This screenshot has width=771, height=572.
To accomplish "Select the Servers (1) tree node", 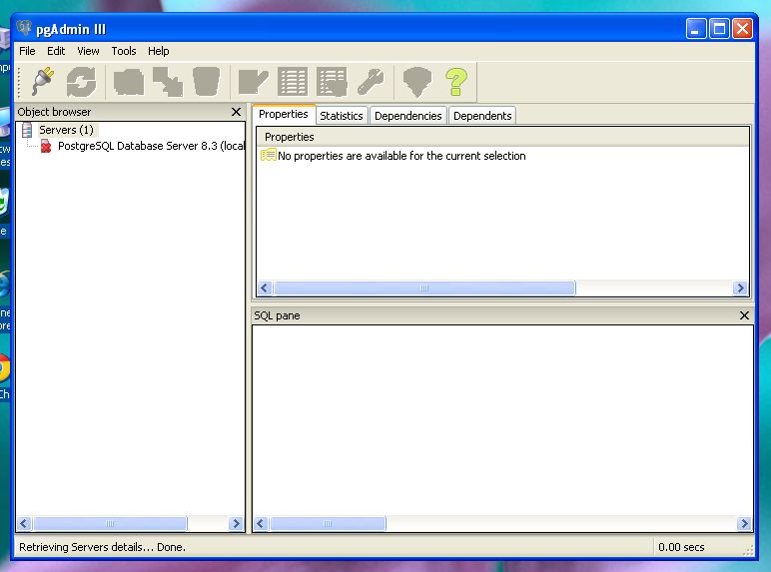I will [x=66, y=130].
